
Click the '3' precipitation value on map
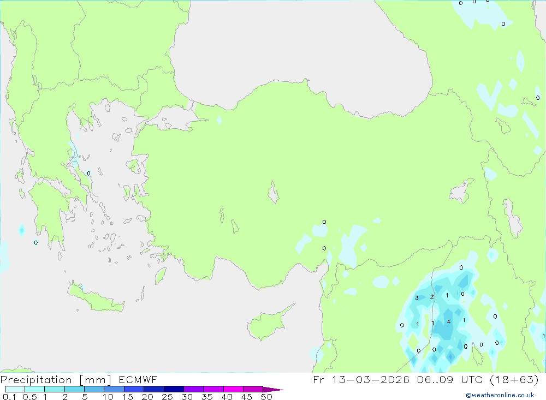tap(417, 298)
